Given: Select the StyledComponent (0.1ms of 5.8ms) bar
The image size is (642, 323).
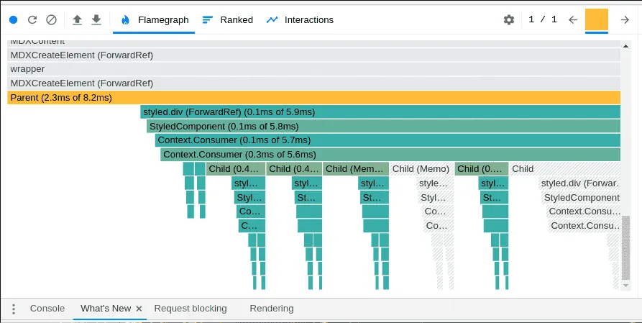Looking at the screenshot, I should pyautogui.click(x=384, y=126).
